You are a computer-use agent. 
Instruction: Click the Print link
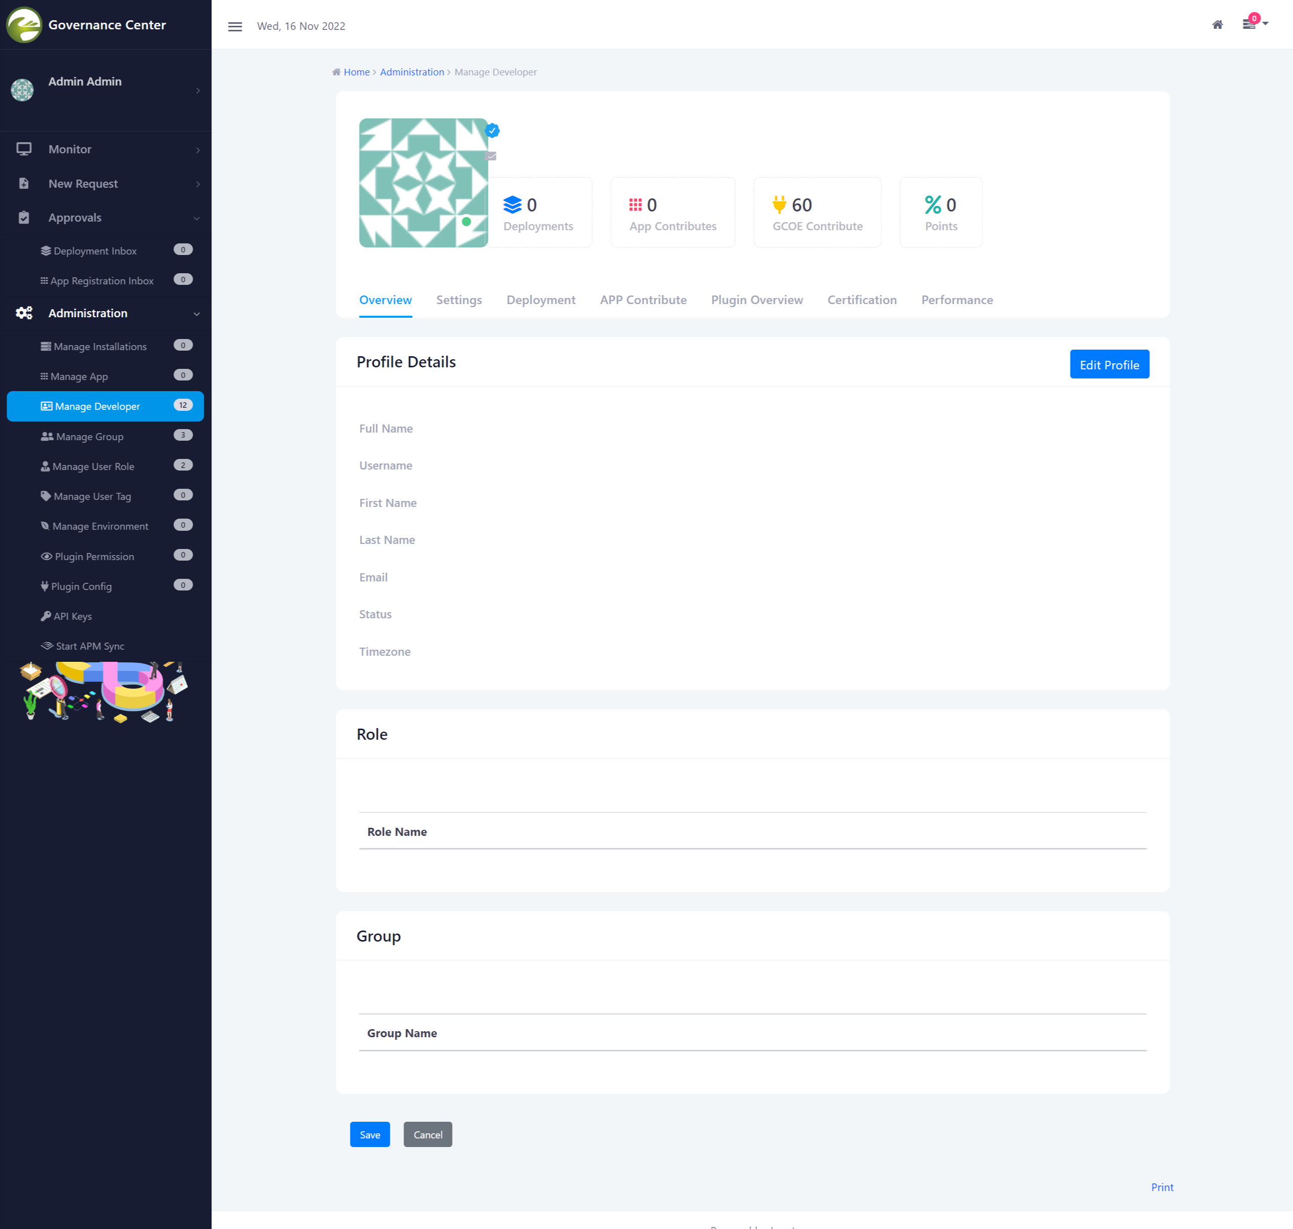1162,1187
